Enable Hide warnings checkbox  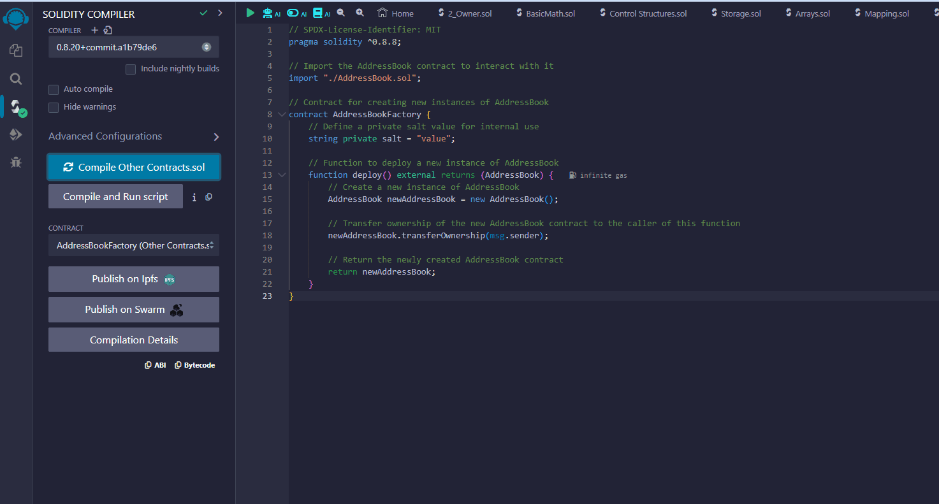pyautogui.click(x=54, y=107)
